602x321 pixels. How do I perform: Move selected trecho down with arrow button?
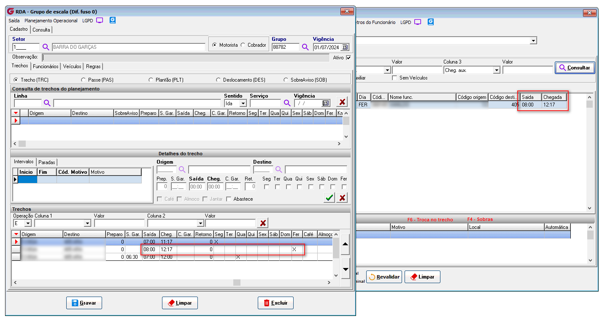click(345, 269)
